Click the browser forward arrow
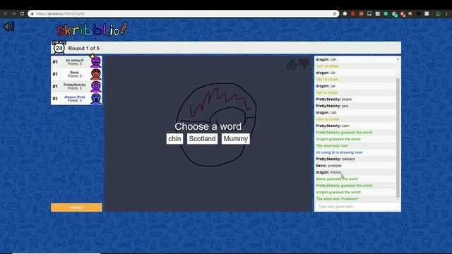The width and height of the screenshot is (452, 254). [13, 13]
